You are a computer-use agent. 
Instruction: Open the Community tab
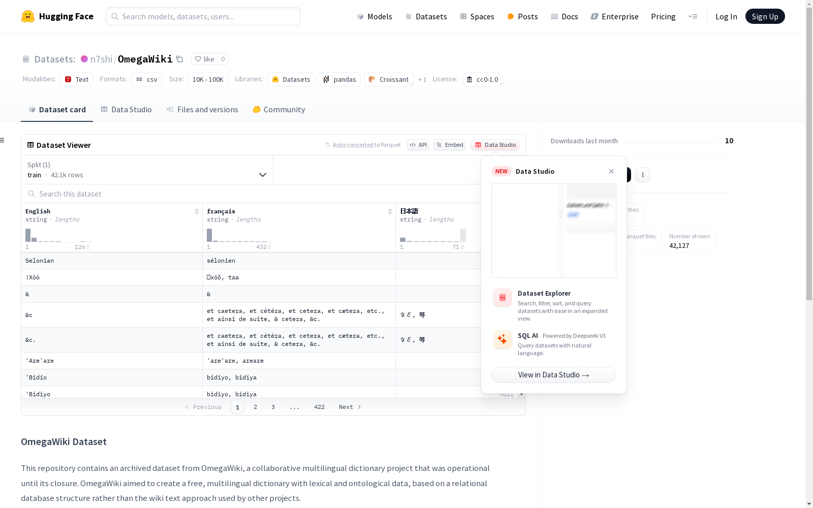pyautogui.click(x=279, y=110)
